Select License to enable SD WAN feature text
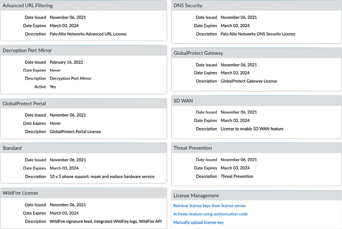The height and width of the screenshot is (229, 342). click(x=252, y=129)
